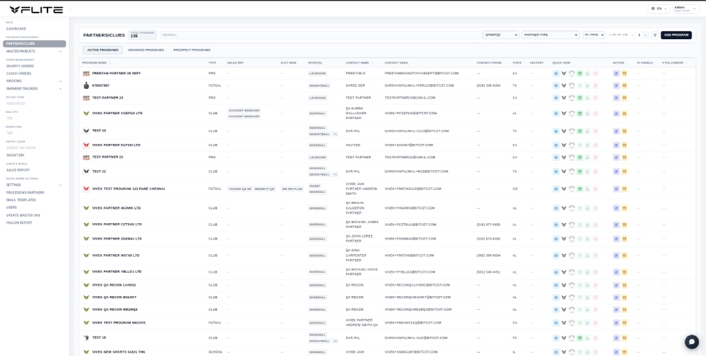Switch to Archived Programs tab

click(x=146, y=50)
